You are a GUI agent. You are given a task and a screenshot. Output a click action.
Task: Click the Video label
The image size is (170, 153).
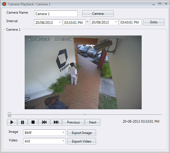13,140
